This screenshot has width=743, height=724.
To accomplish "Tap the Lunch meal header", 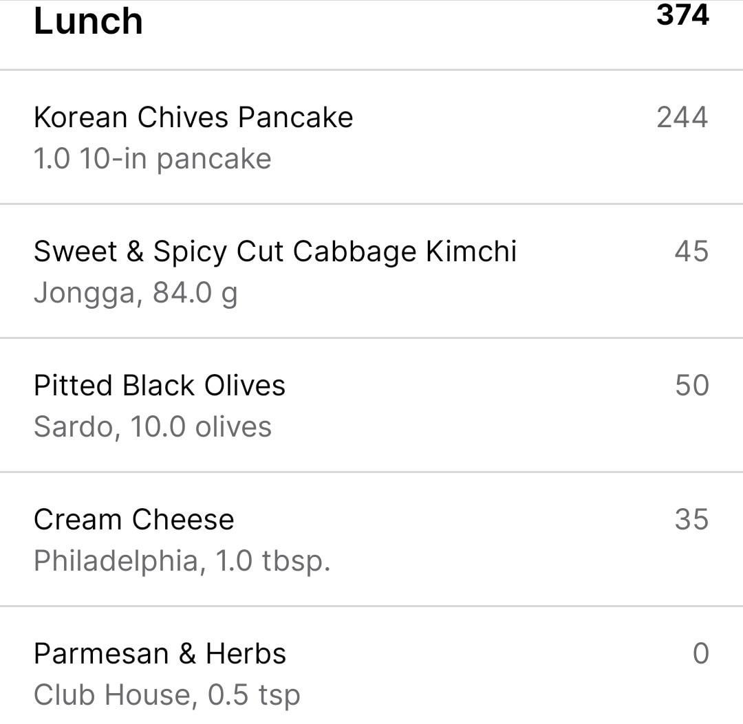I will (88, 21).
